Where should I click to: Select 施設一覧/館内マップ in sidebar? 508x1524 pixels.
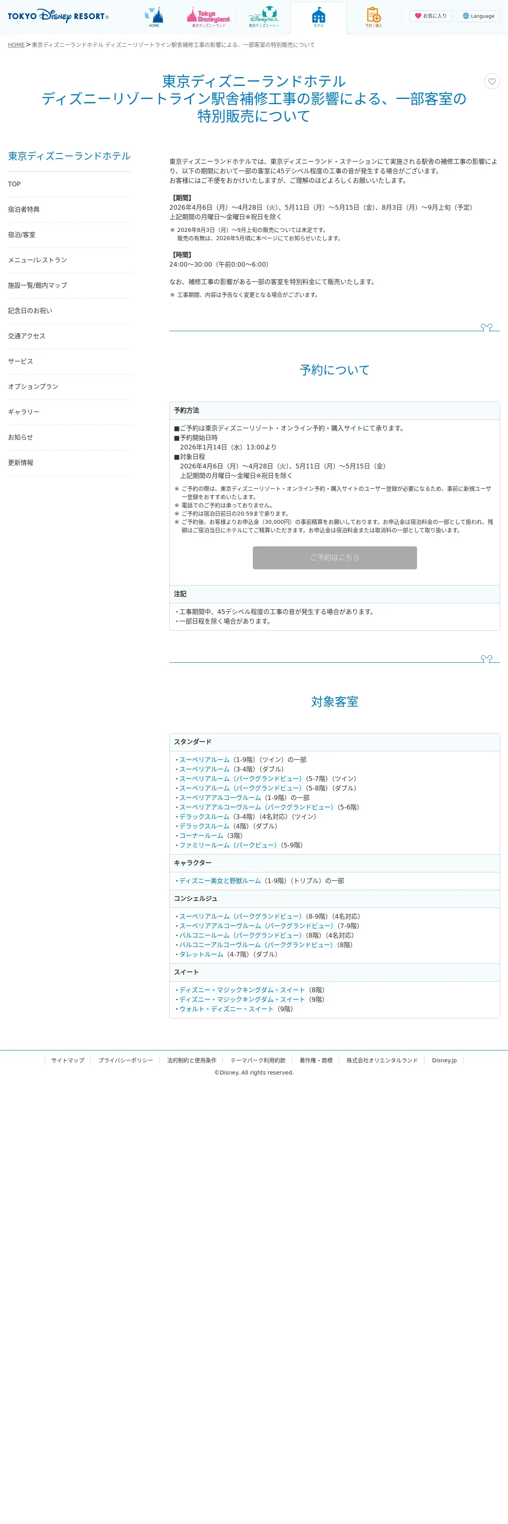pyautogui.click(x=69, y=286)
